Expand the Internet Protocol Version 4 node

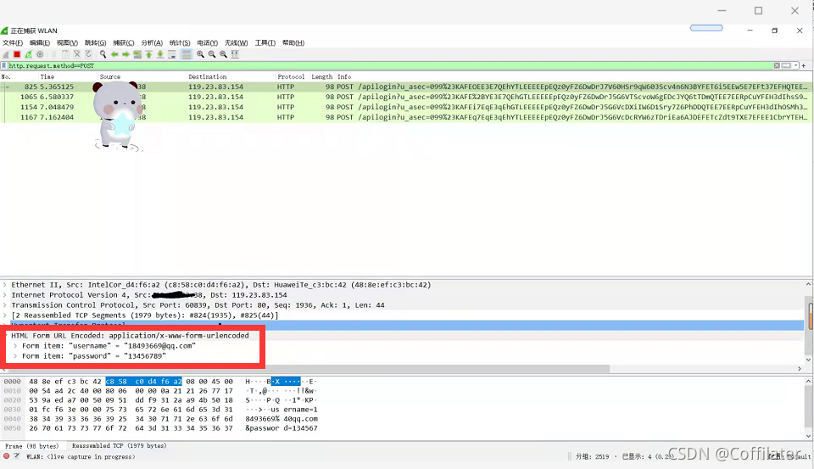pyautogui.click(x=5, y=295)
